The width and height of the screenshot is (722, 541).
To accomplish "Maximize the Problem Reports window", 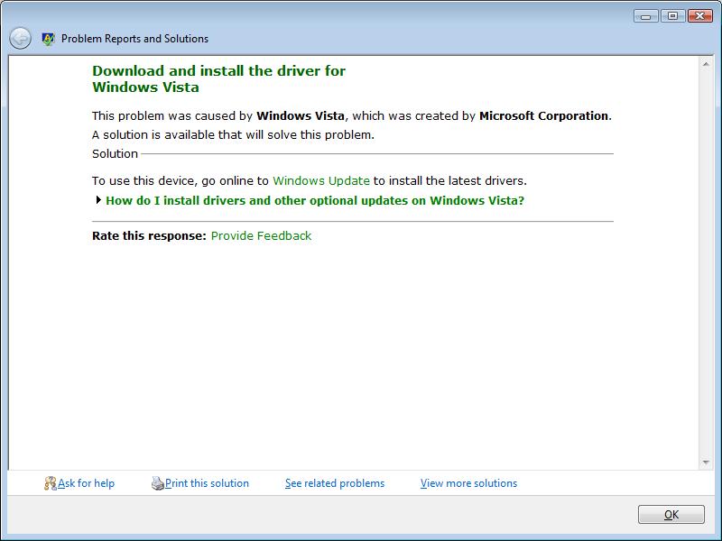I will [x=672, y=16].
